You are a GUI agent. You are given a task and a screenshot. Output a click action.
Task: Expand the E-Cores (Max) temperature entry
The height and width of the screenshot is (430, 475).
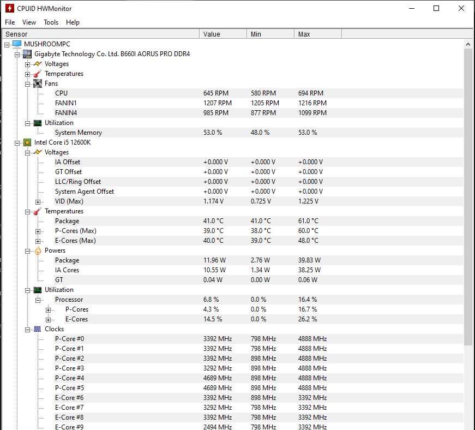pyautogui.click(x=38, y=241)
